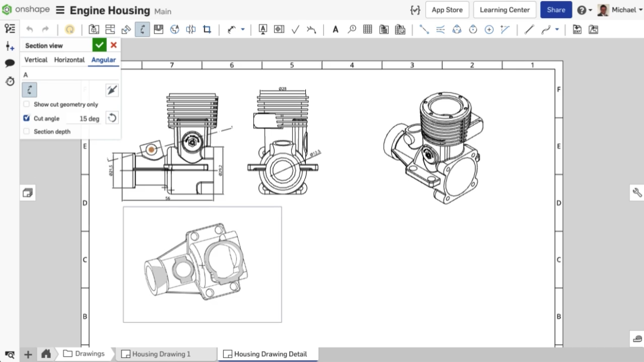Select the Break view tool
The image size is (644, 362).
191,30
